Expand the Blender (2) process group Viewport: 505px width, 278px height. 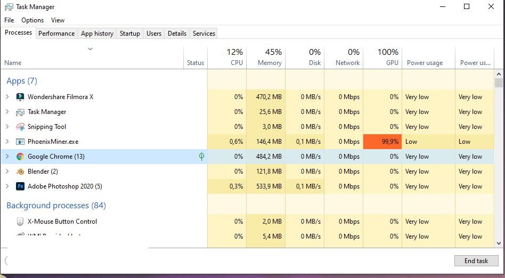pyautogui.click(x=7, y=171)
